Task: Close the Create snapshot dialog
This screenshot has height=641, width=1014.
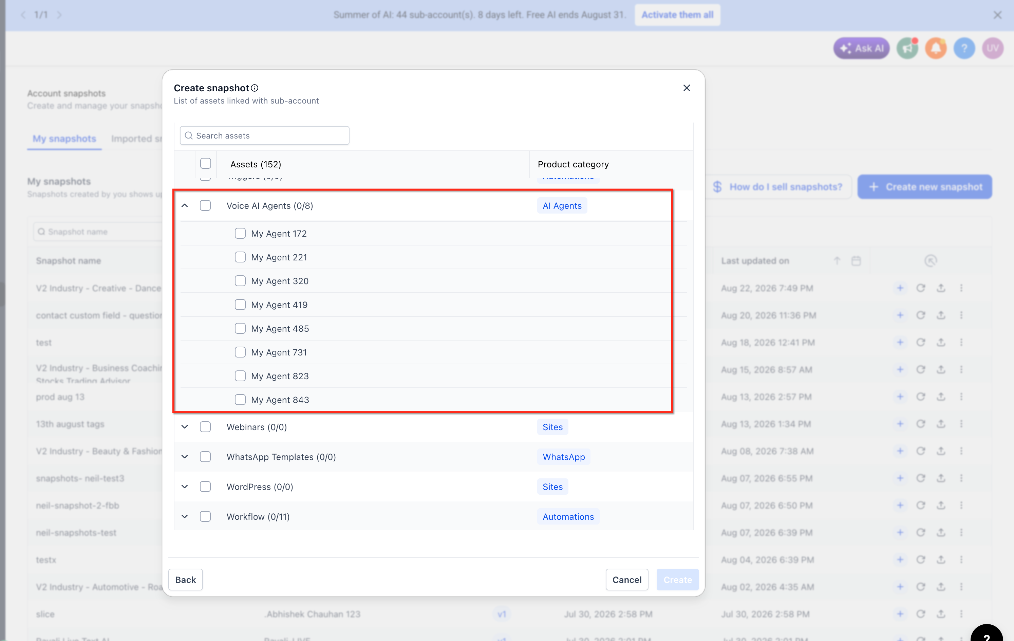Action: point(687,88)
